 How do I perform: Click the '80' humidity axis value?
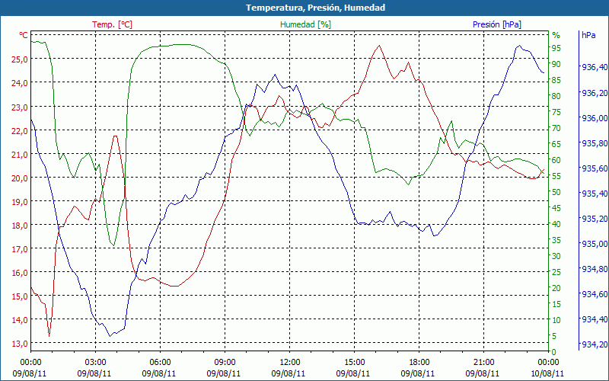(556, 96)
